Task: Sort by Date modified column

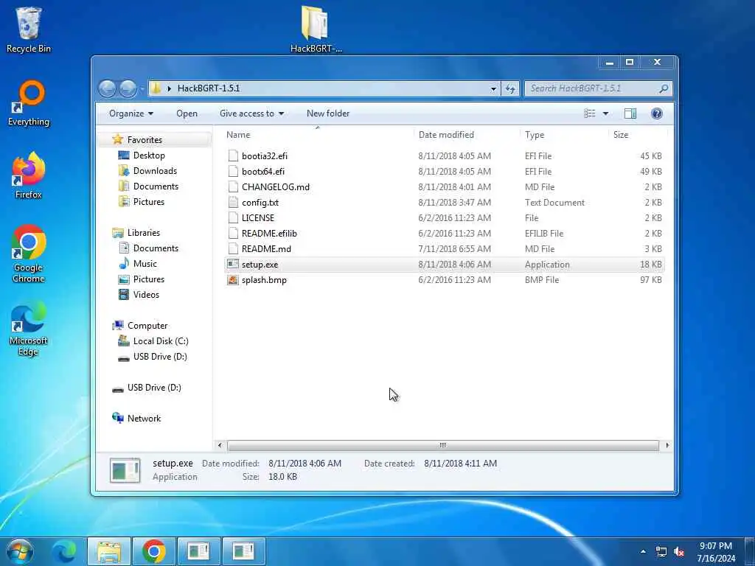Action: (446, 135)
